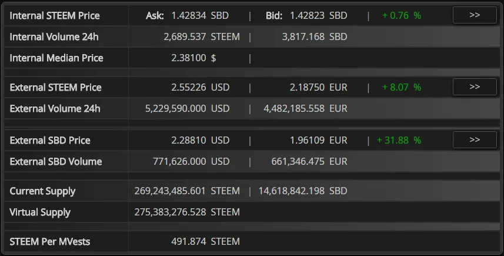Select the +8.07 % change indicator
This screenshot has height=256, width=504.
pos(402,88)
